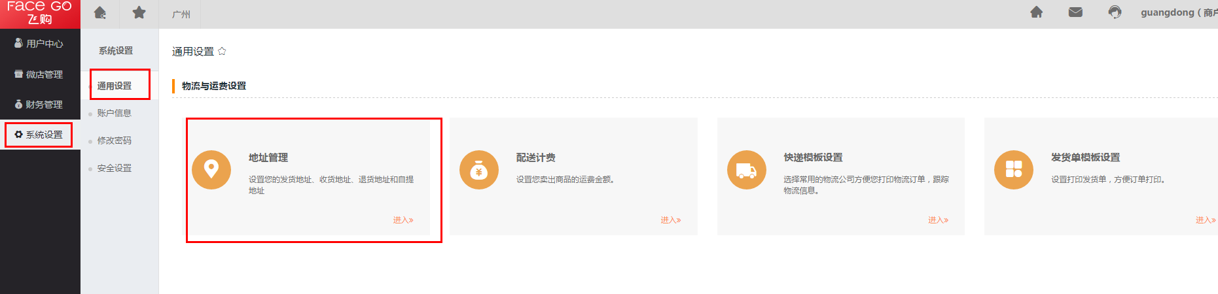Viewport: 1218px width, 294px height.
Task: Click the home icon in top-left toolbar
Action: (x=100, y=13)
